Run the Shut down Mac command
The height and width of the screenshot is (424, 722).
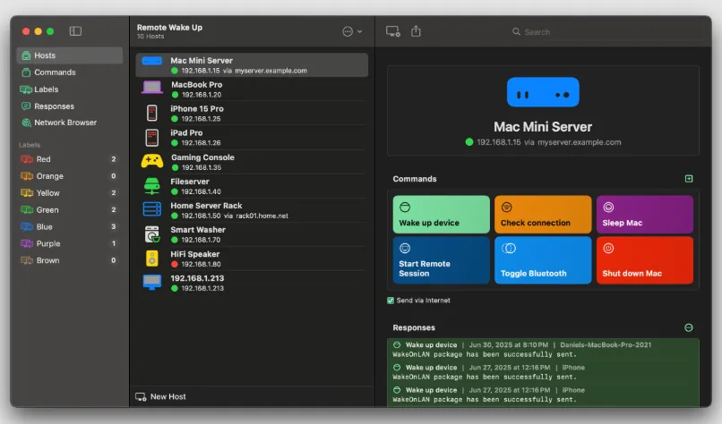pos(645,260)
